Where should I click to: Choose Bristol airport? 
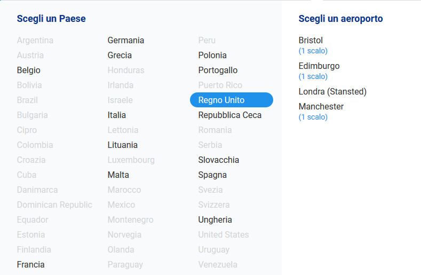click(311, 41)
